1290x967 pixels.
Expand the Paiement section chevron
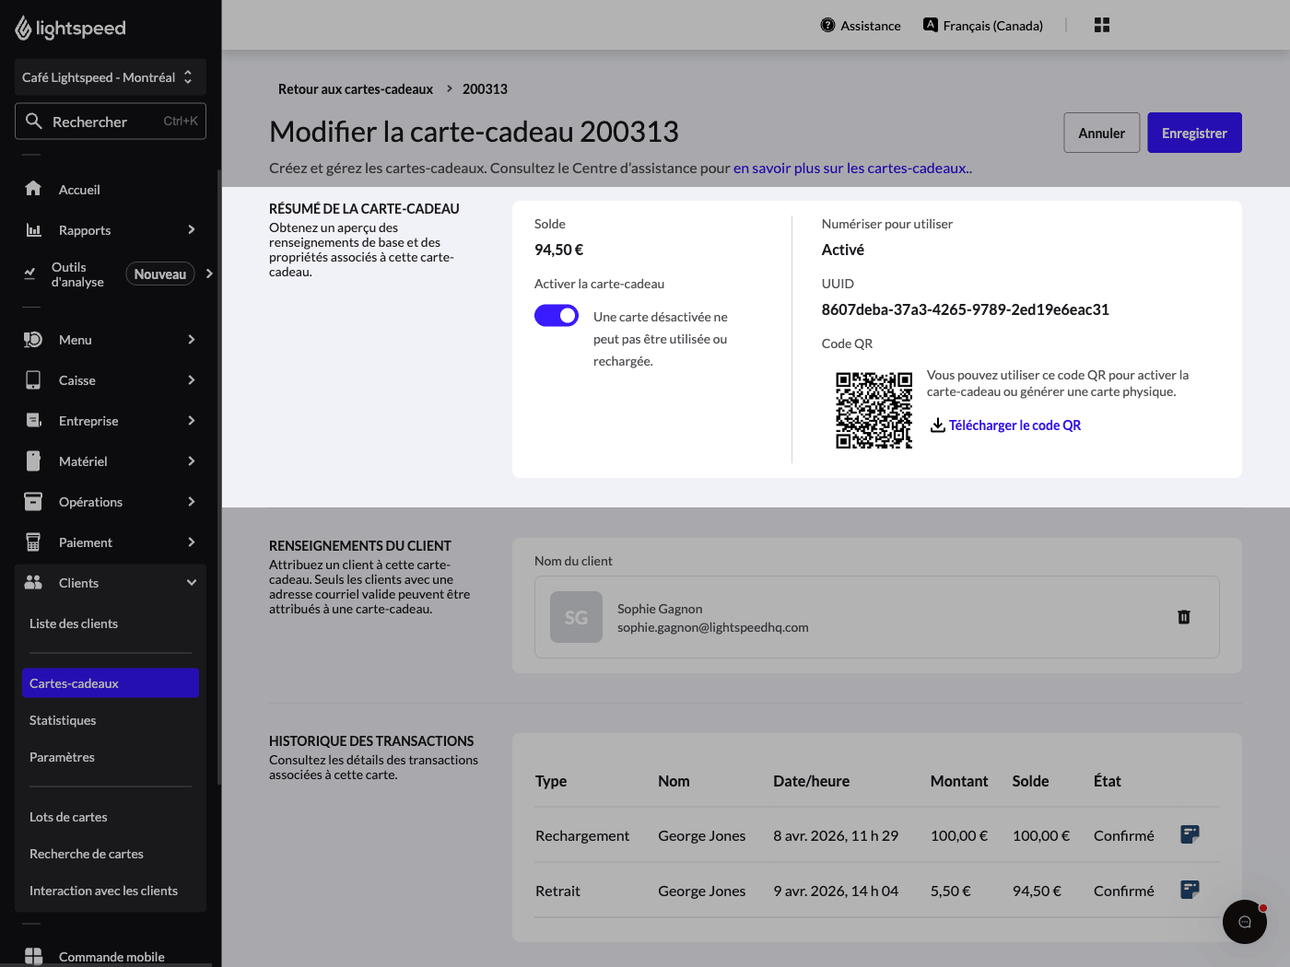pyautogui.click(x=192, y=542)
